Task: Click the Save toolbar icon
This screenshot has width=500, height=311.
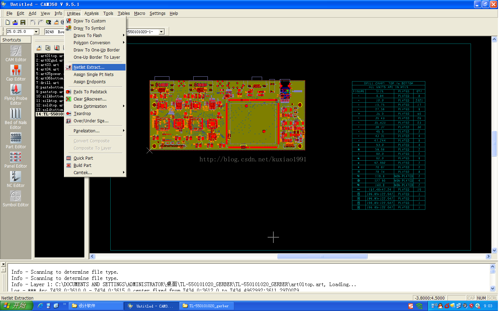Action: click(23, 22)
